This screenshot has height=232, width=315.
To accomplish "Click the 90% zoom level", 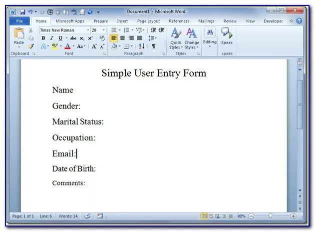I will point(241,216).
